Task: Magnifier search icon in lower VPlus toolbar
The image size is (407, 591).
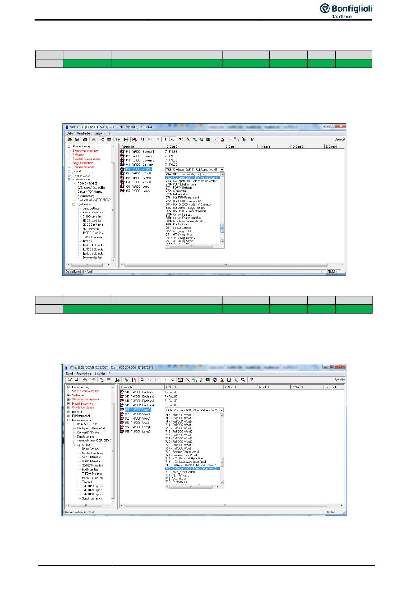Action: 142,380
